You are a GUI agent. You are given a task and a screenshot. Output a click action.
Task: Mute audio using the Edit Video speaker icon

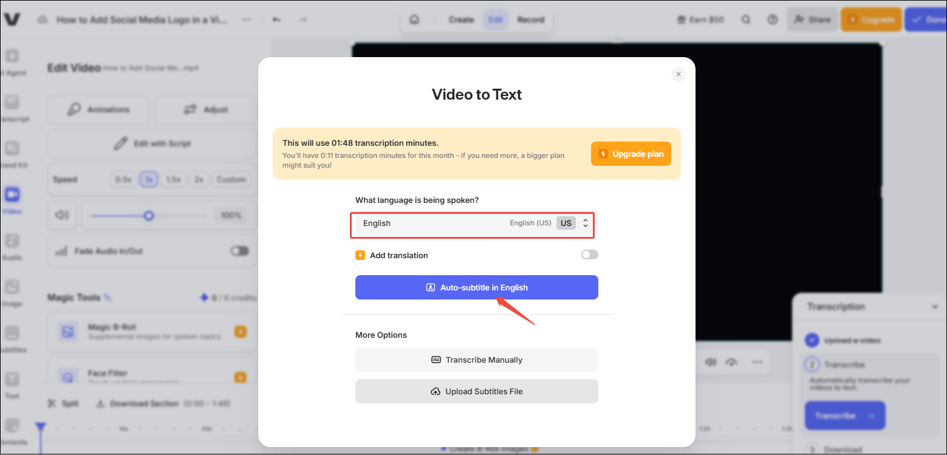(x=62, y=215)
